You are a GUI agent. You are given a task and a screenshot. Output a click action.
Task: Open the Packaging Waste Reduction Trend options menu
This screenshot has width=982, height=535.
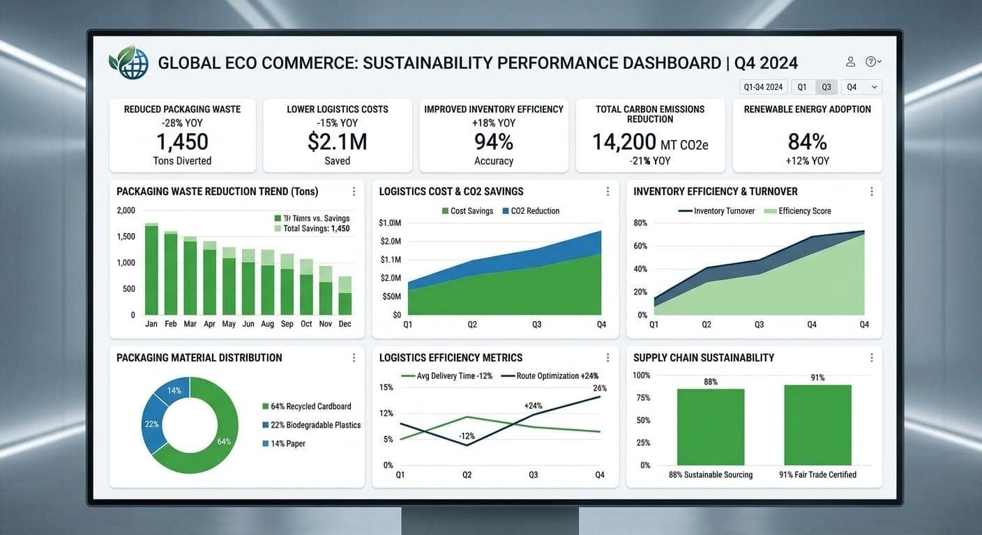point(354,191)
